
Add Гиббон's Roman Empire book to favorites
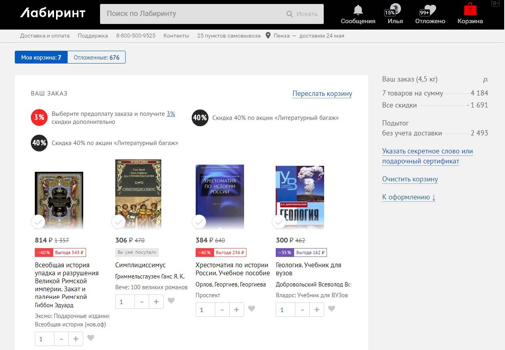pyautogui.click(x=90, y=338)
